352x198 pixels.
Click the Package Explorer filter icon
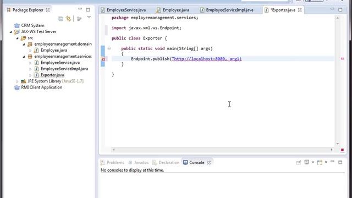pos(79,19)
